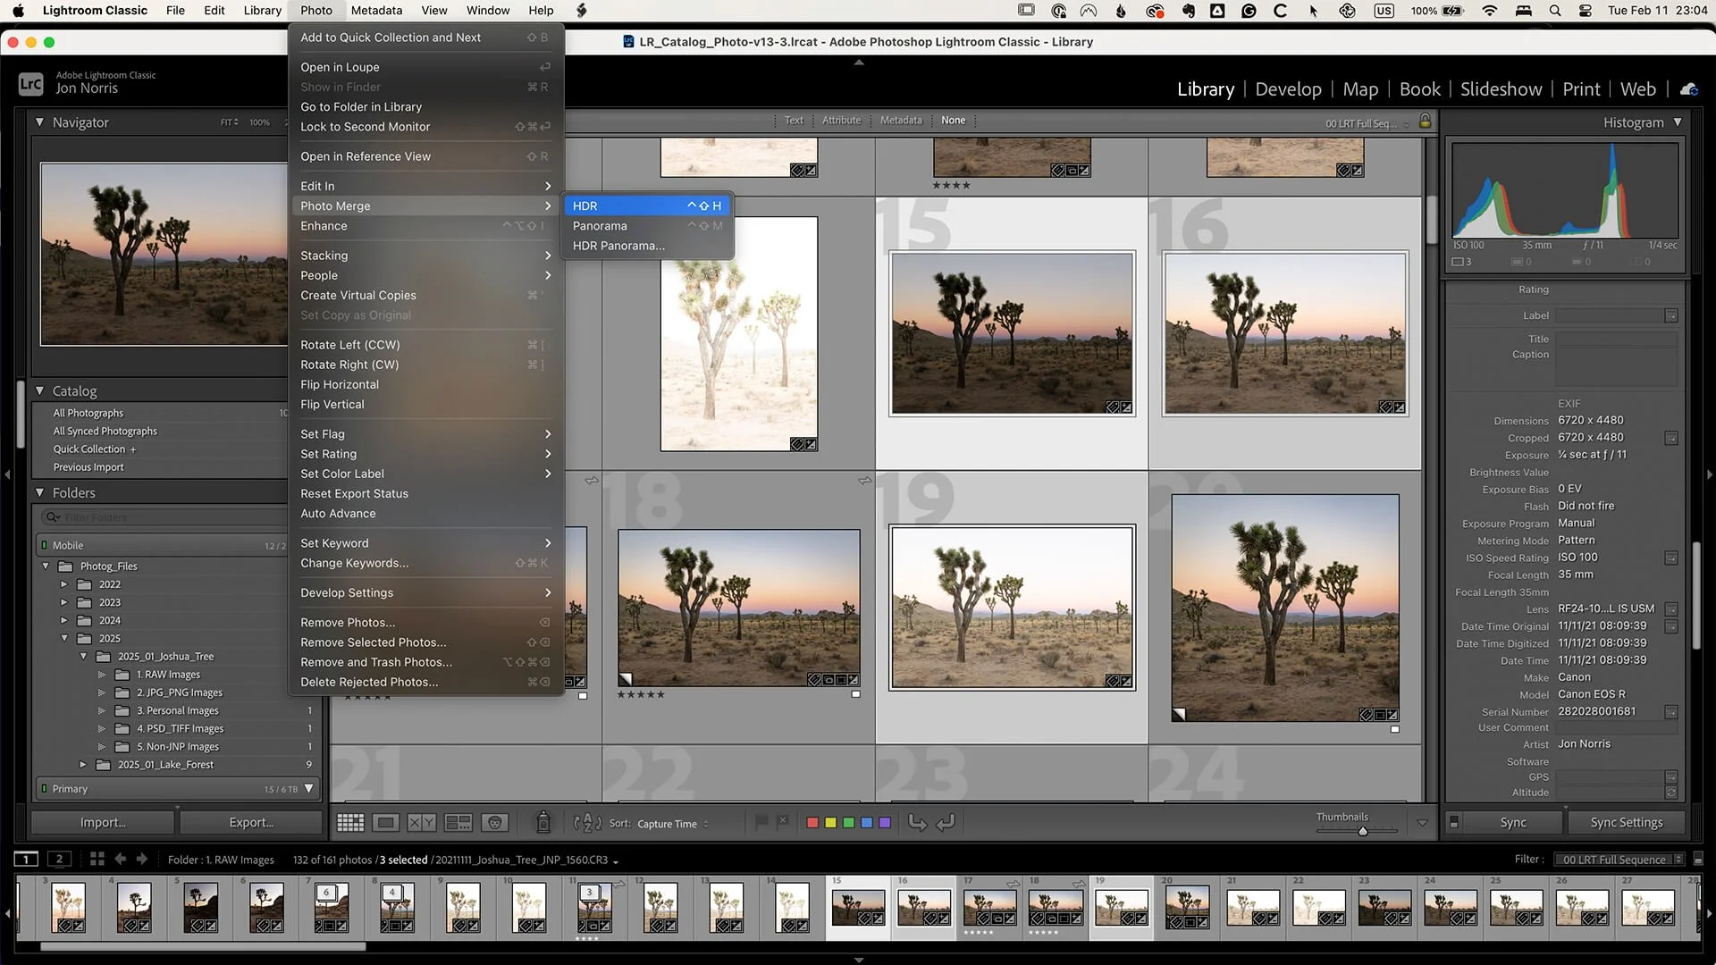Image resolution: width=1716 pixels, height=965 pixels.
Task: Select filmstrip thumbnail number 20
Action: point(1187,907)
